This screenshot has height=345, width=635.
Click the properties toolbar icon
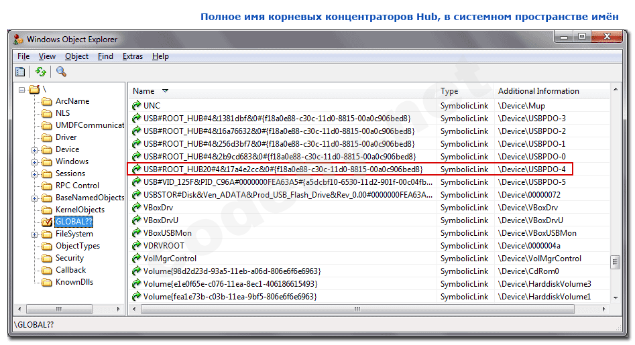point(20,72)
